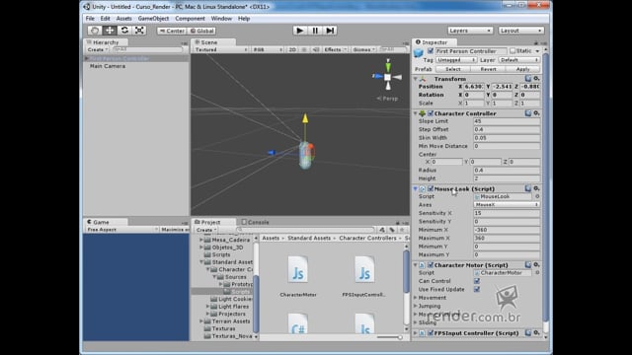Click Prefab Apply button
Viewport: 632px width, 355px height.
[522, 69]
